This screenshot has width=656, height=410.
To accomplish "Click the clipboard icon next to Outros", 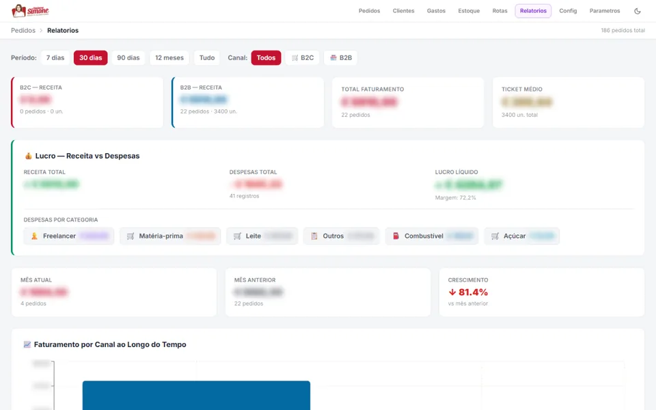I will 314,236.
